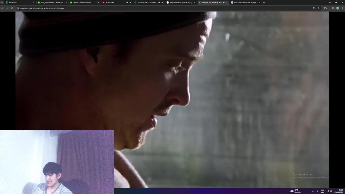Switch to the WhatsApp tab
The width and height of the screenshot is (345, 194).
point(20,2)
